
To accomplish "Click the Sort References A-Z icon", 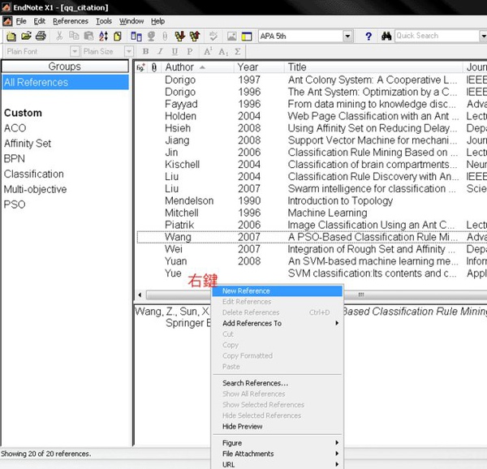I will (103, 36).
